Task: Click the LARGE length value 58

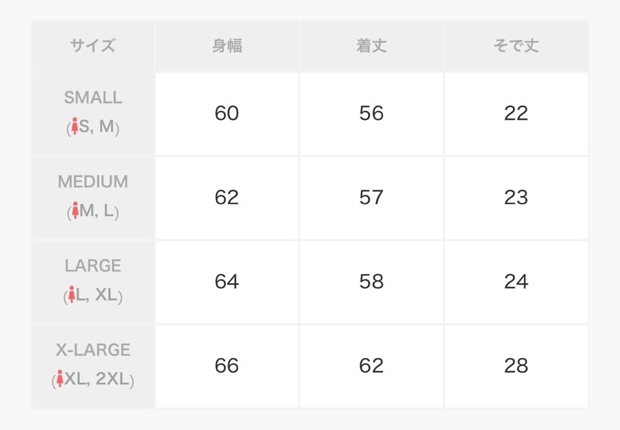Action: 371,281
